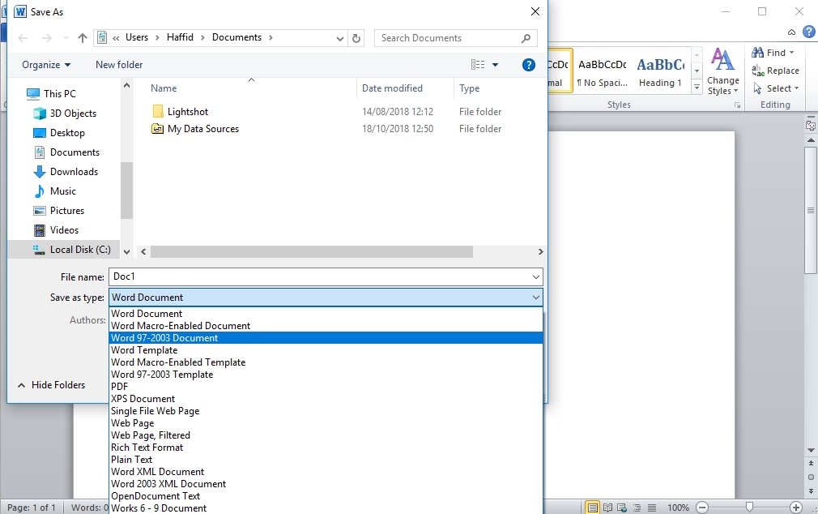Adjust the Word zoom slider handle

pos(749,507)
